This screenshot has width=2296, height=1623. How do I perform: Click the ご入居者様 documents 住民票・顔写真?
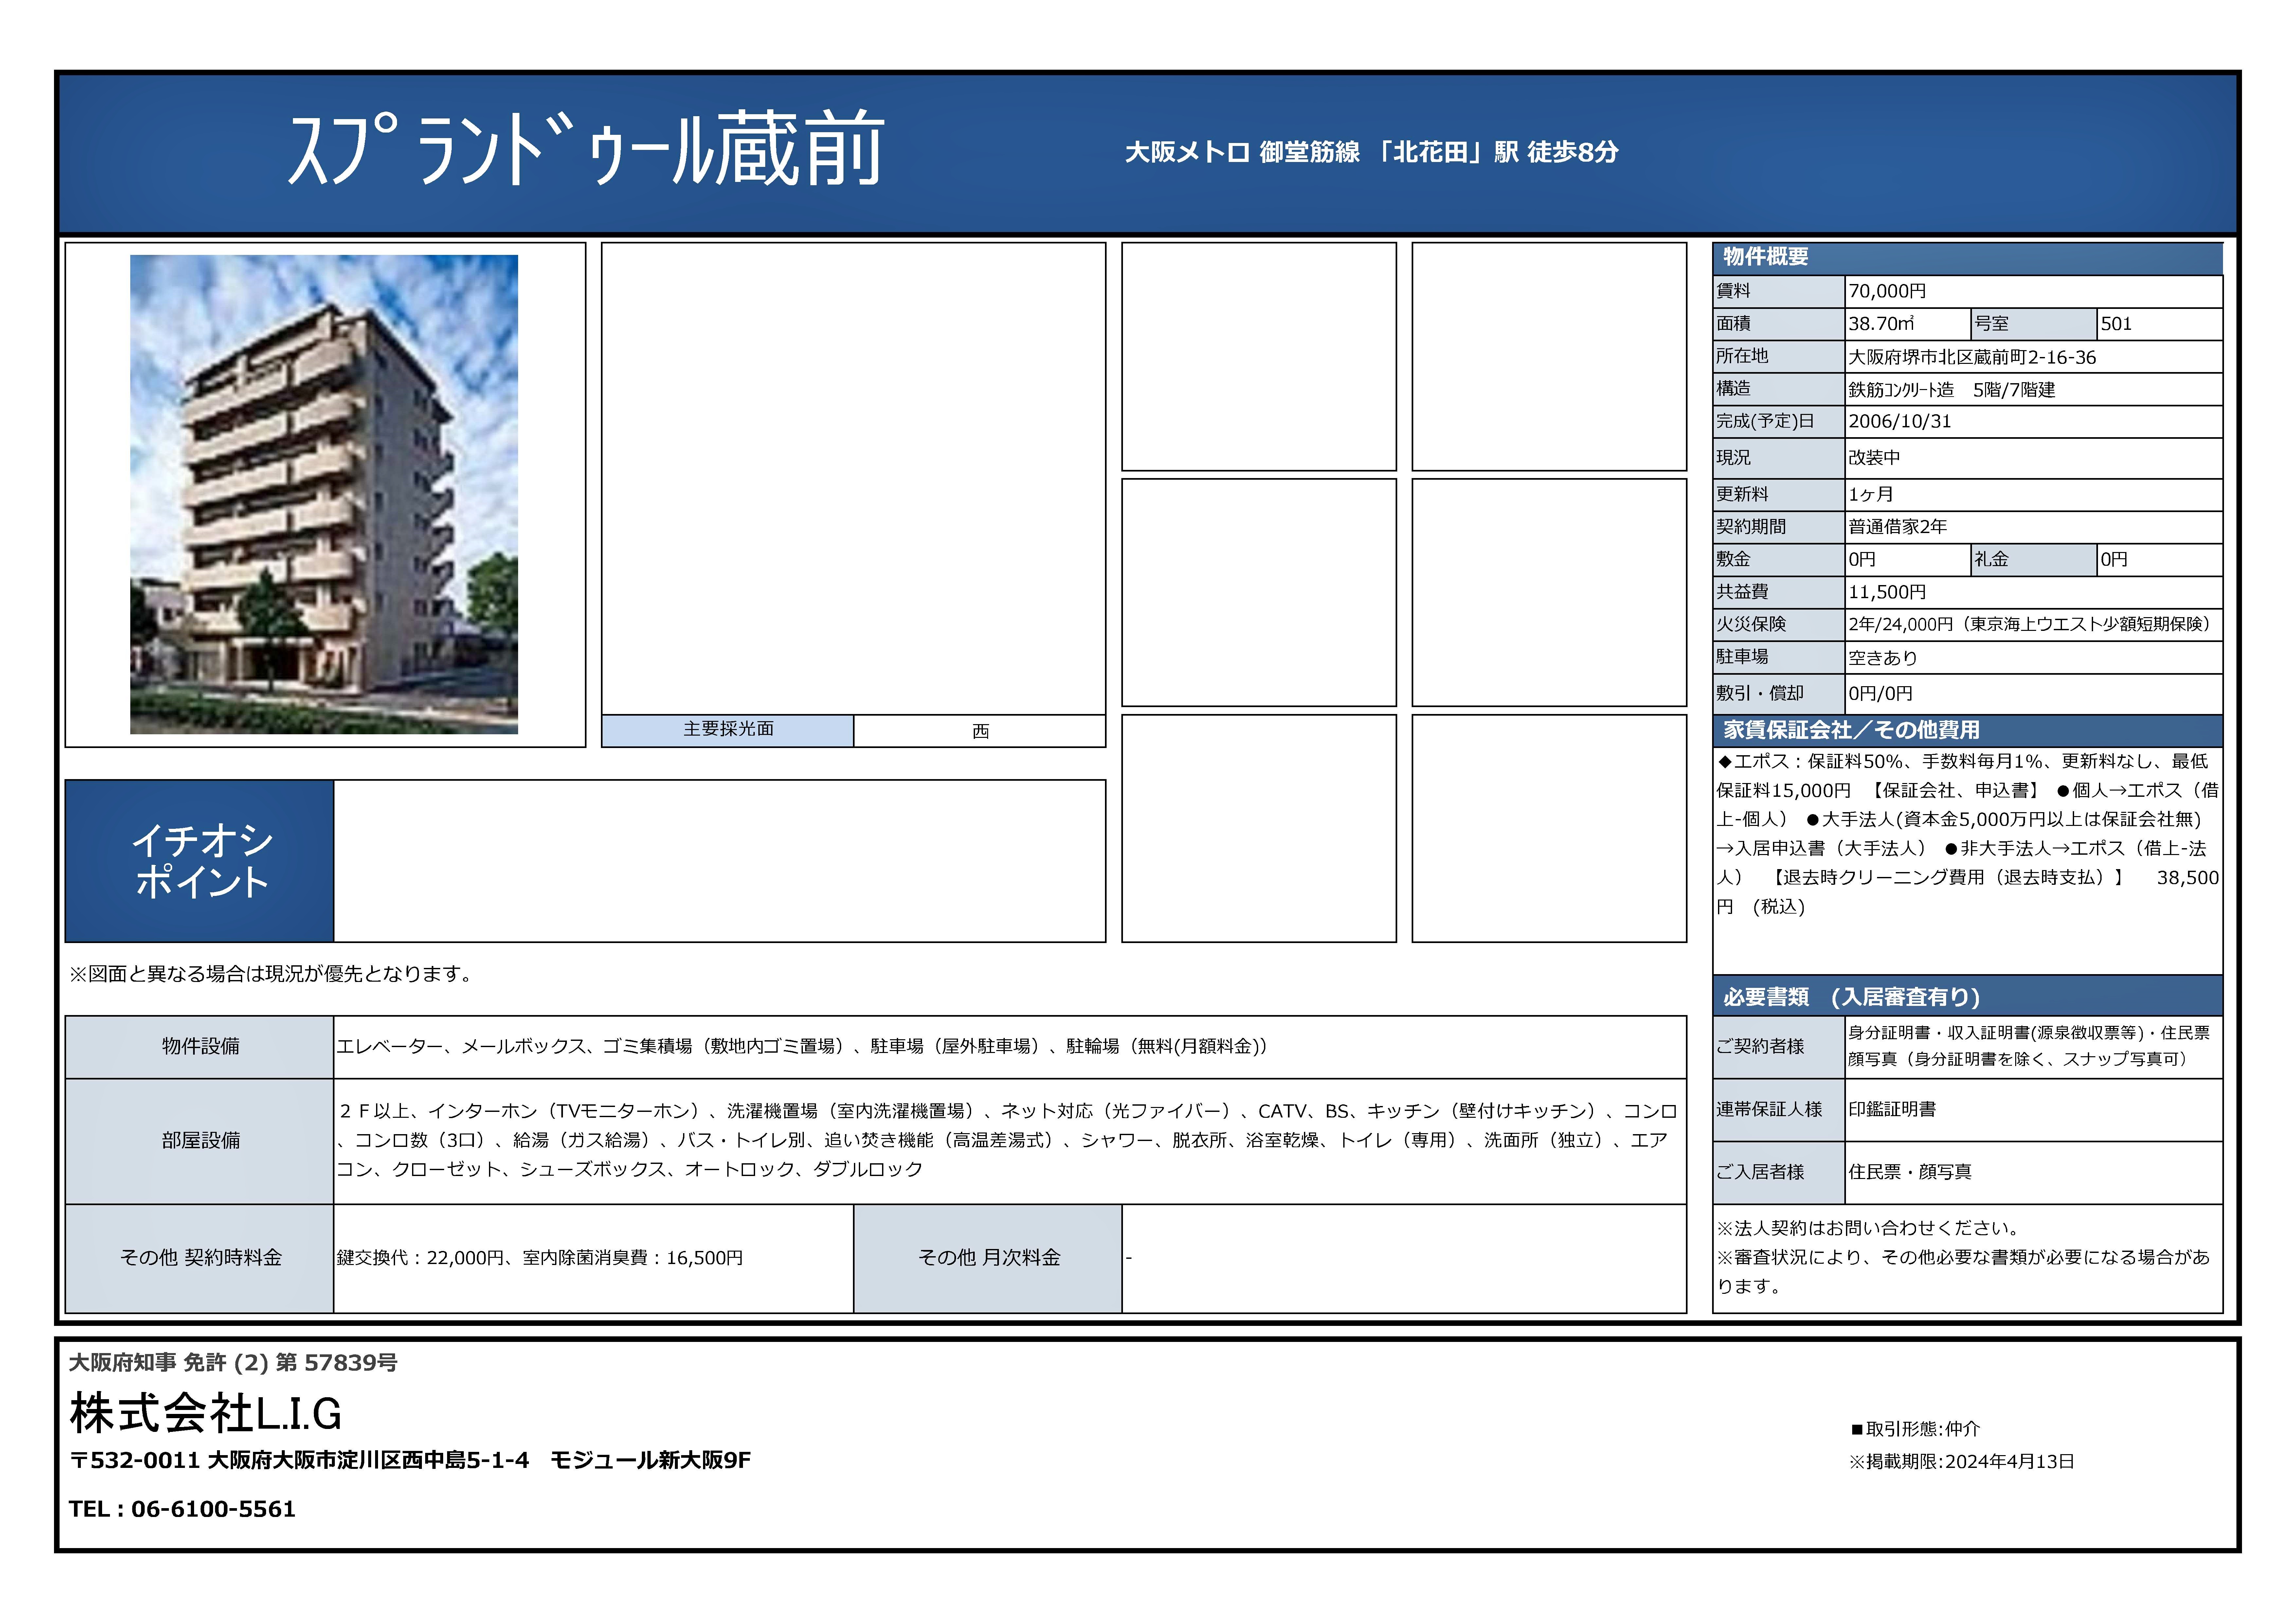1910,1172
